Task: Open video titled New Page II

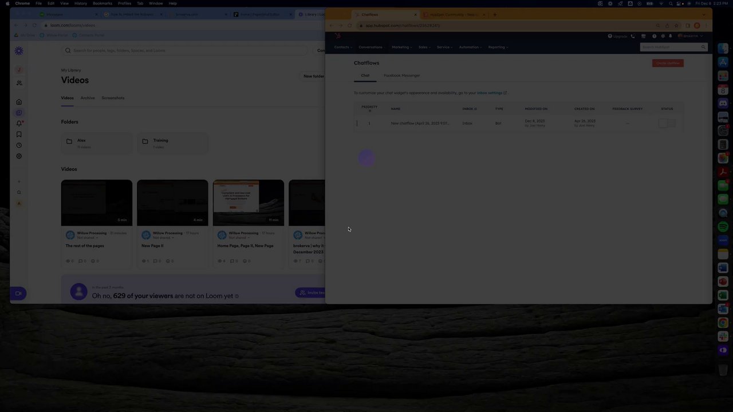Action: click(x=152, y=245)
